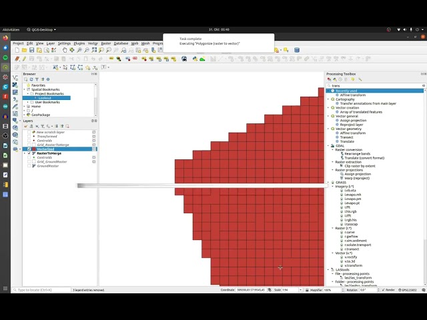Click Collapse All icon in Browser panel

[43, 79]
